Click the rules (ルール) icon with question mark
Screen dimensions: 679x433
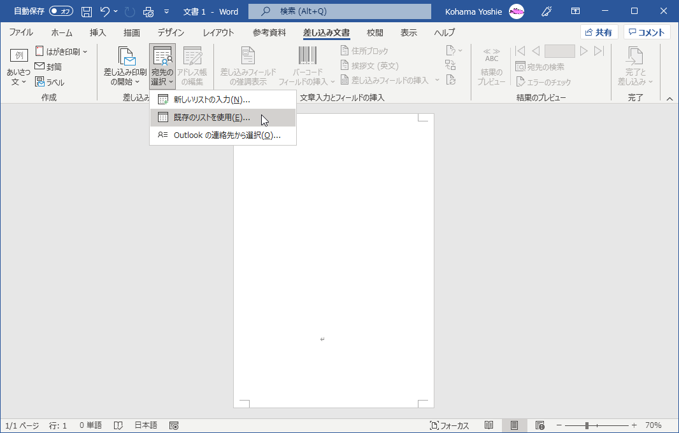click(x=454, y=51)
